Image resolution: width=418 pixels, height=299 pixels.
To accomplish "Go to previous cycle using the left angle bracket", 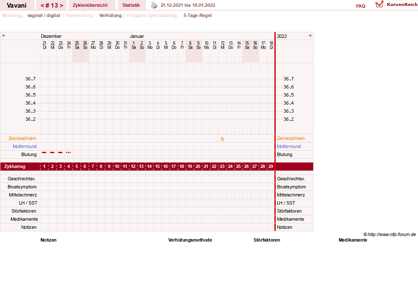I will coord(42,6).
